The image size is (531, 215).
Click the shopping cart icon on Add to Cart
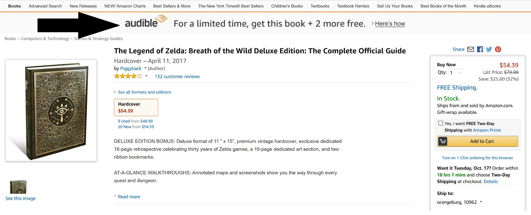tap(443, 141)
